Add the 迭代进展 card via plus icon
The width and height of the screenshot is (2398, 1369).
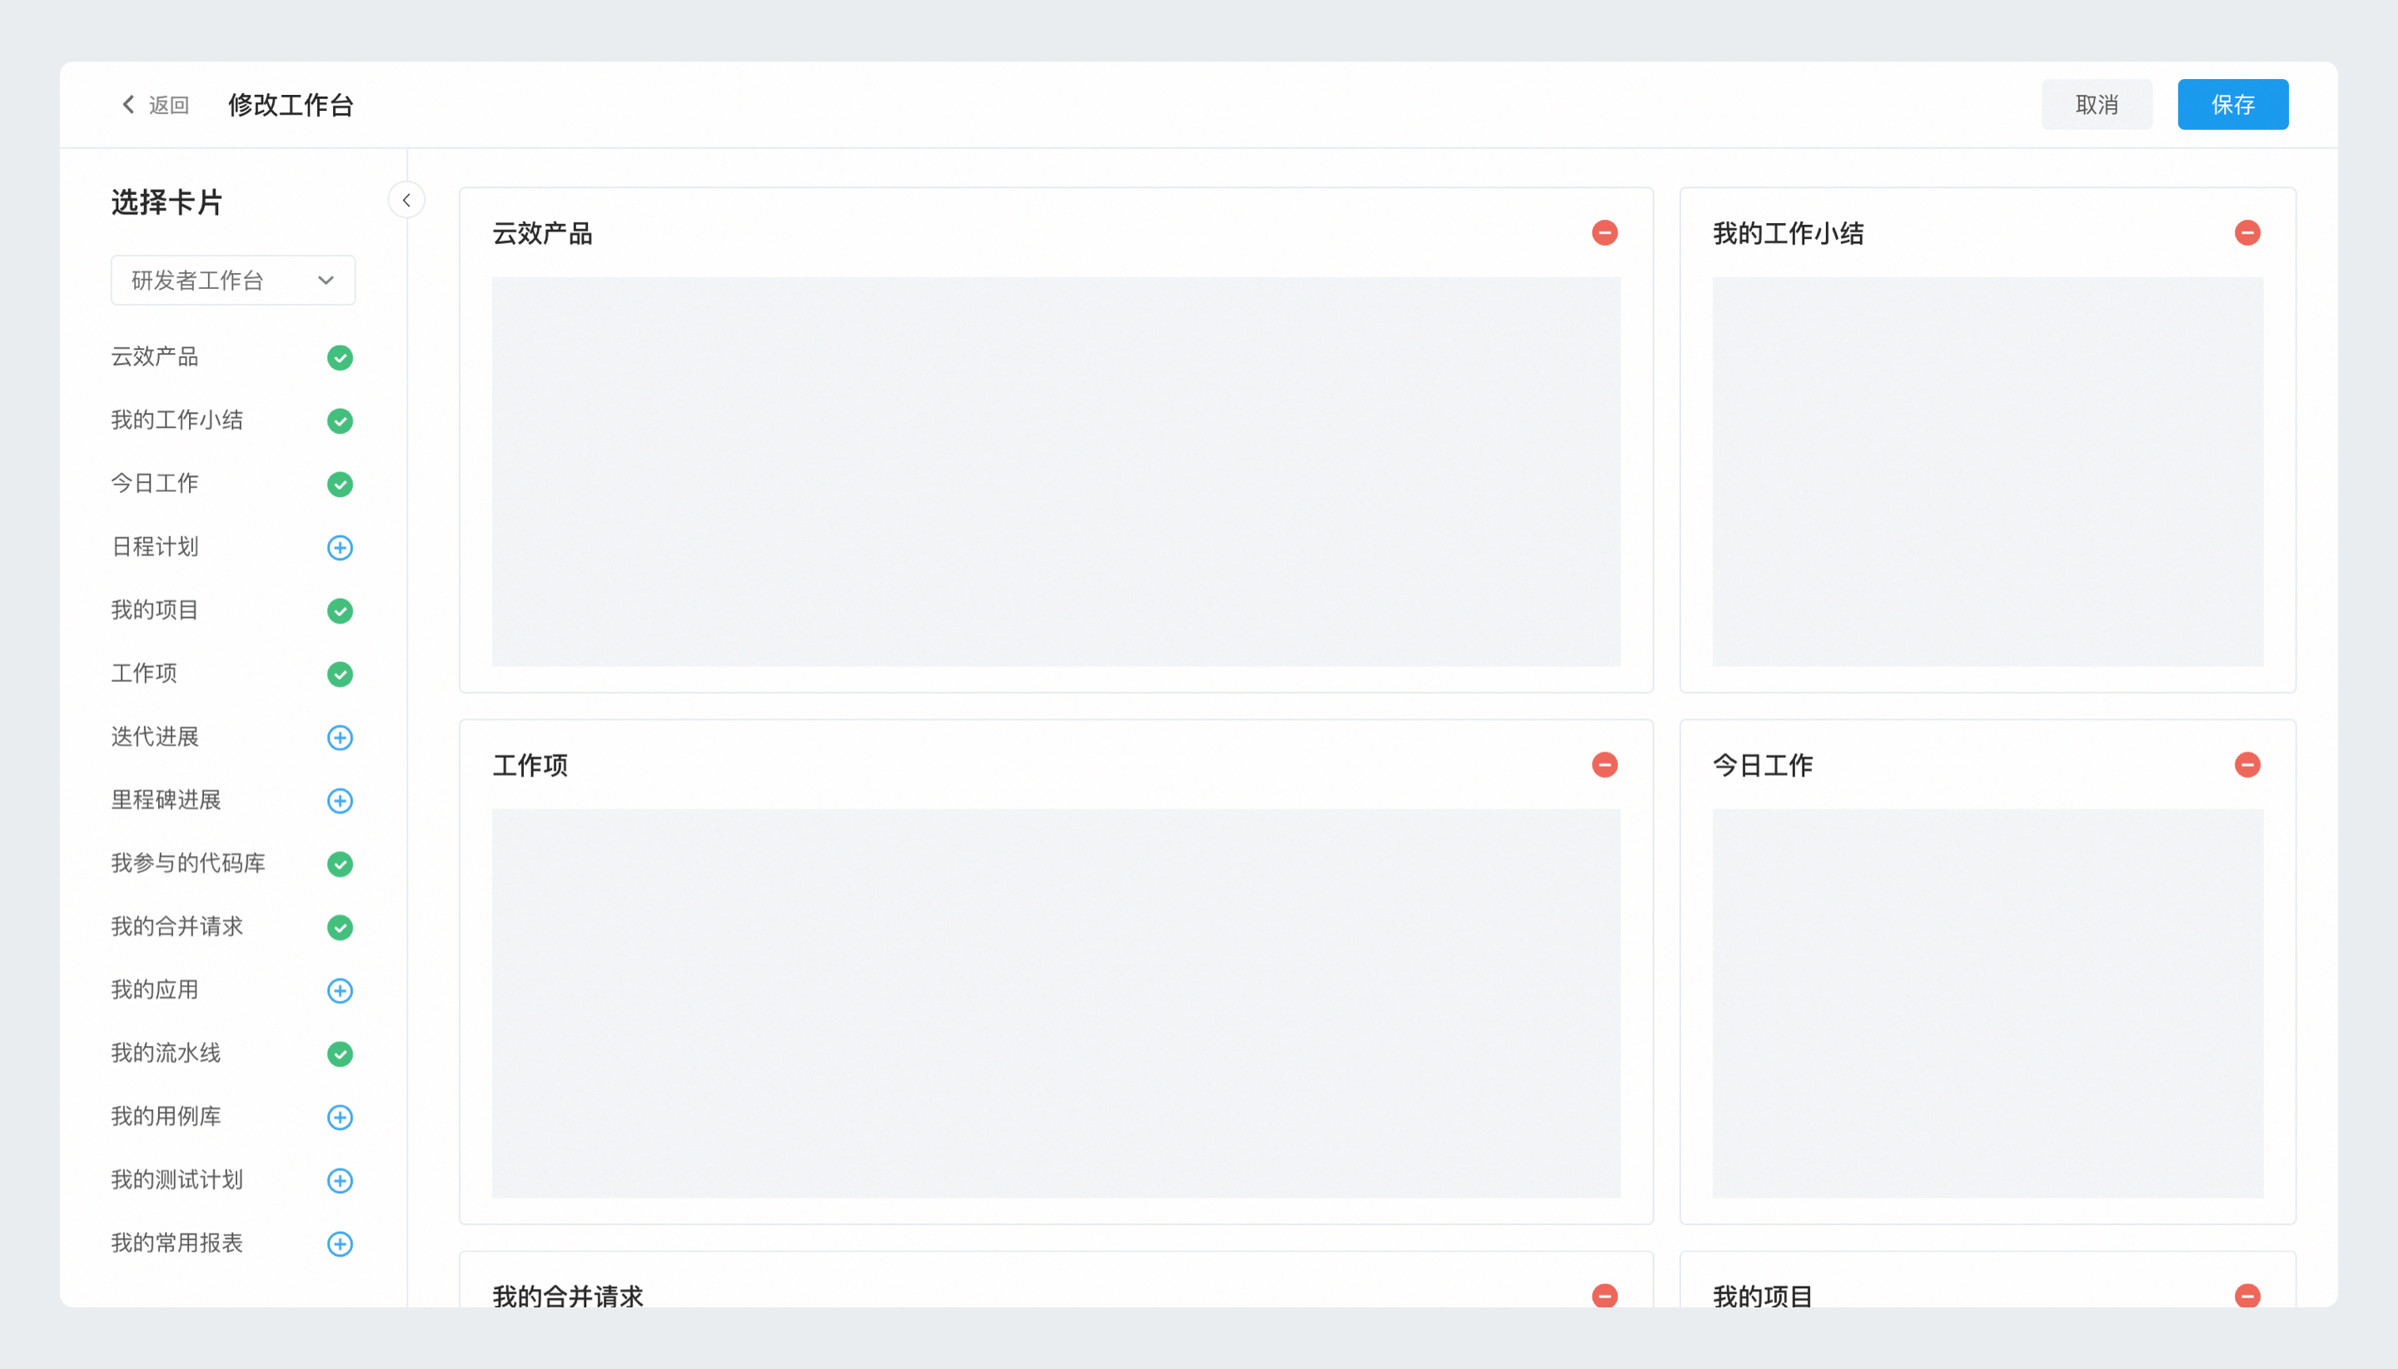pyautogui.click(x=340, y=737)
